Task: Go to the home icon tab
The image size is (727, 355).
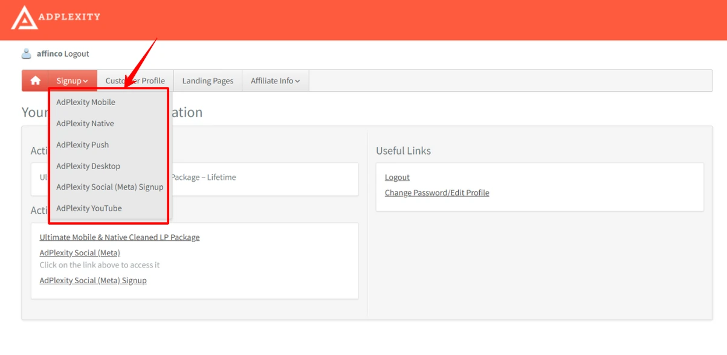Action: [x=35, y=81]
